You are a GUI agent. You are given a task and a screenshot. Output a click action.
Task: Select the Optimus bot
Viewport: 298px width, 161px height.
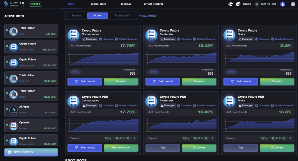(31, 125)
